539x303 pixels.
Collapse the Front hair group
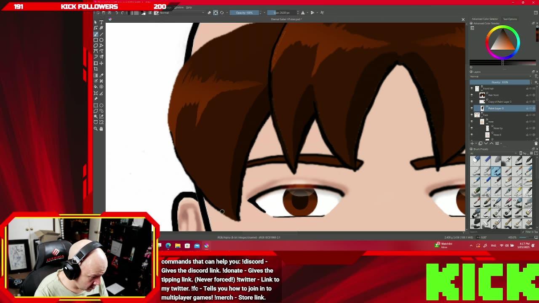click(x=482, y=90)
